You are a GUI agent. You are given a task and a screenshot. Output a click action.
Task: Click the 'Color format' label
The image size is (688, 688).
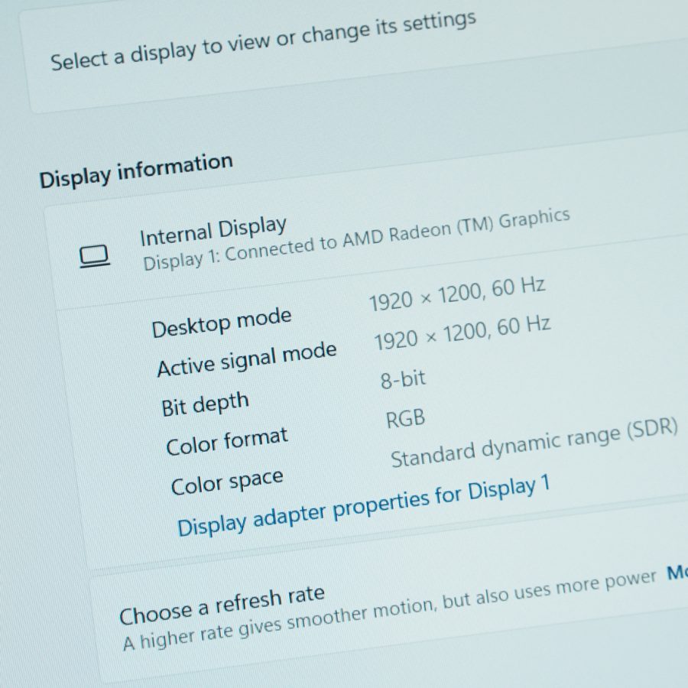227,441
